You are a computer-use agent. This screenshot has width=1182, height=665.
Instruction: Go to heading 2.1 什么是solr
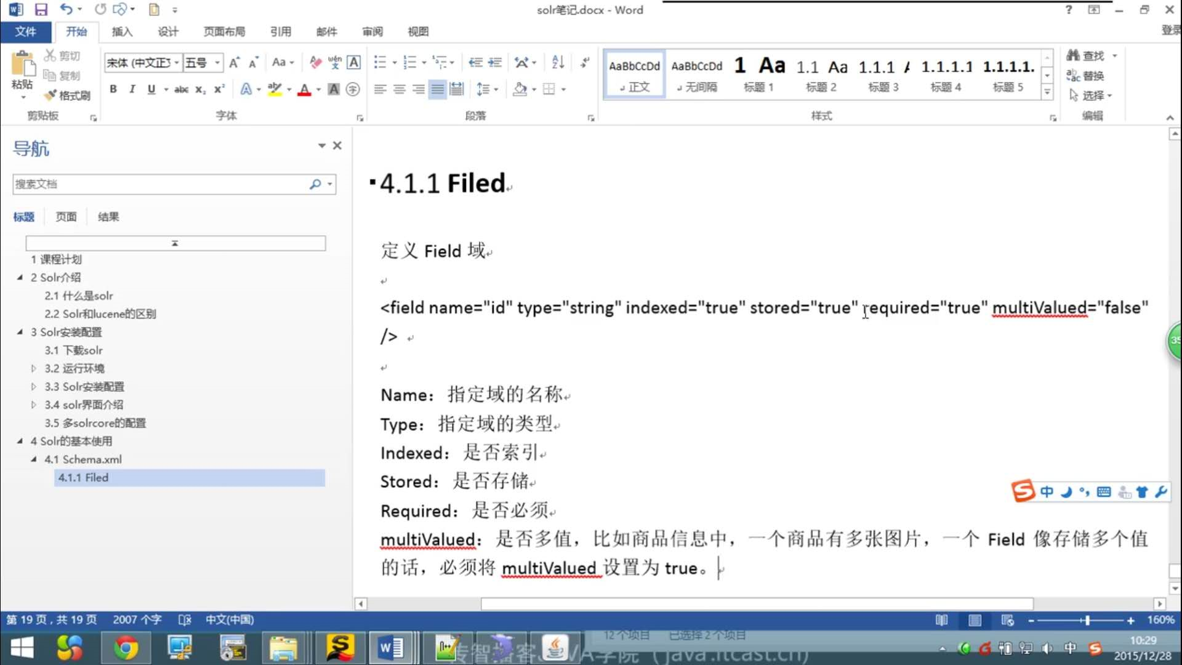(79, 296)
